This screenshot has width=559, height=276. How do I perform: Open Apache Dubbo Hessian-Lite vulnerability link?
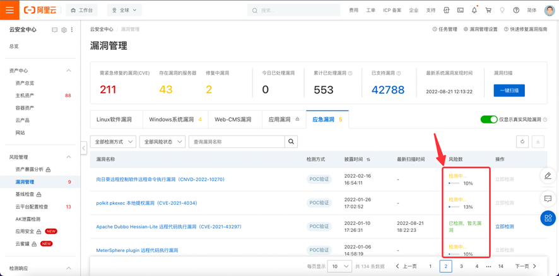pos(168,226)
